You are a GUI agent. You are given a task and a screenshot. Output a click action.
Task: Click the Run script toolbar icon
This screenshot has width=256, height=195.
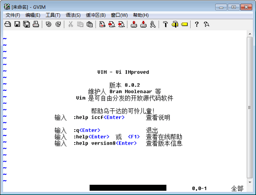152,24
